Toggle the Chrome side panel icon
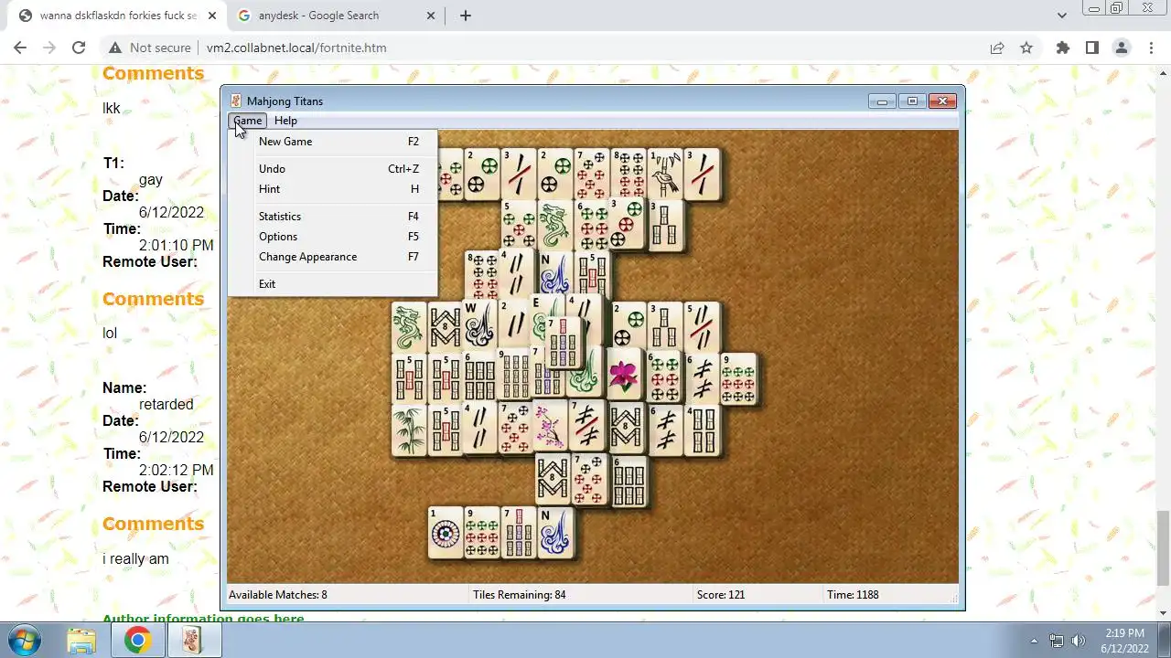 pyautogui.click(x=1091, y=48)
